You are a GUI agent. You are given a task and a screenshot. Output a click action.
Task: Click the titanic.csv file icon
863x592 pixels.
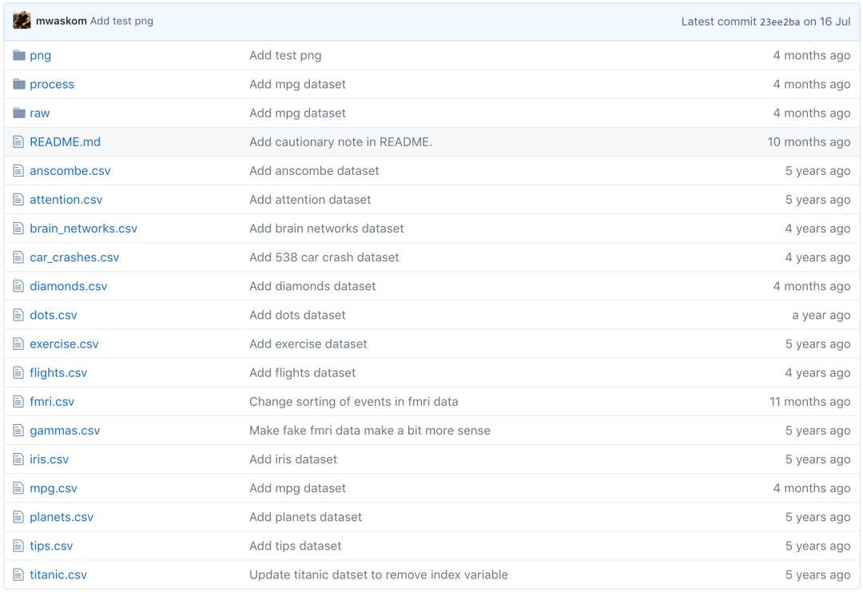point(19,574)
